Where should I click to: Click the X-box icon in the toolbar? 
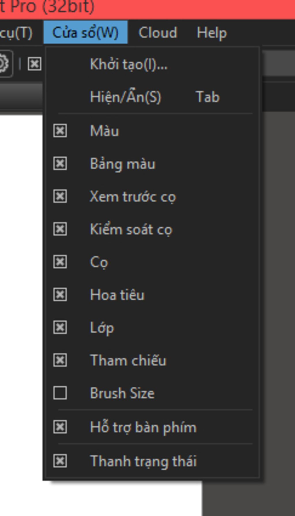[35, 64]
